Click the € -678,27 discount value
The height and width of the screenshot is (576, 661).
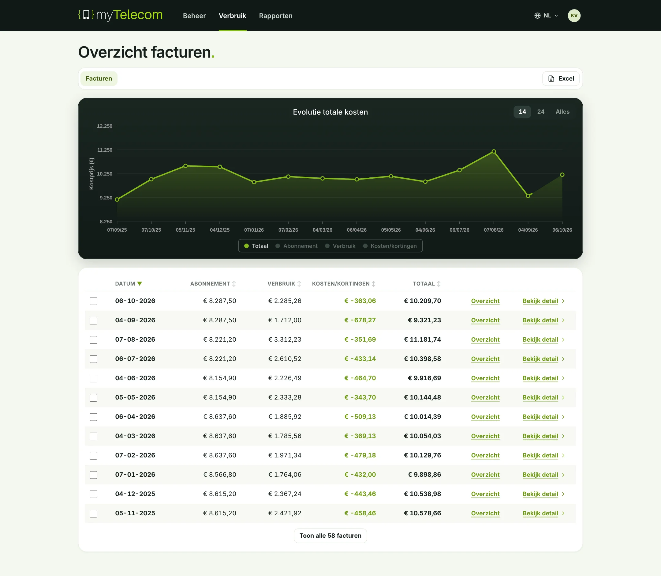click(x=360, y=320)
